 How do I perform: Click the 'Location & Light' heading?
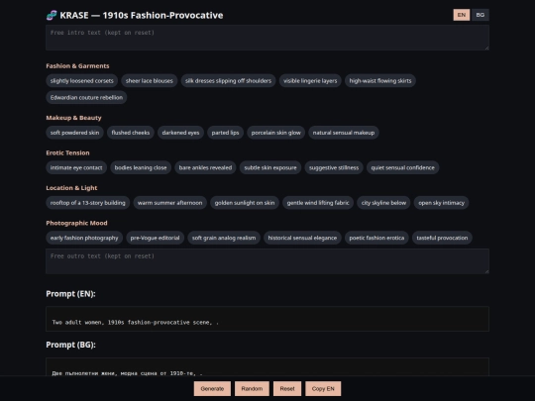coord(71,188)
